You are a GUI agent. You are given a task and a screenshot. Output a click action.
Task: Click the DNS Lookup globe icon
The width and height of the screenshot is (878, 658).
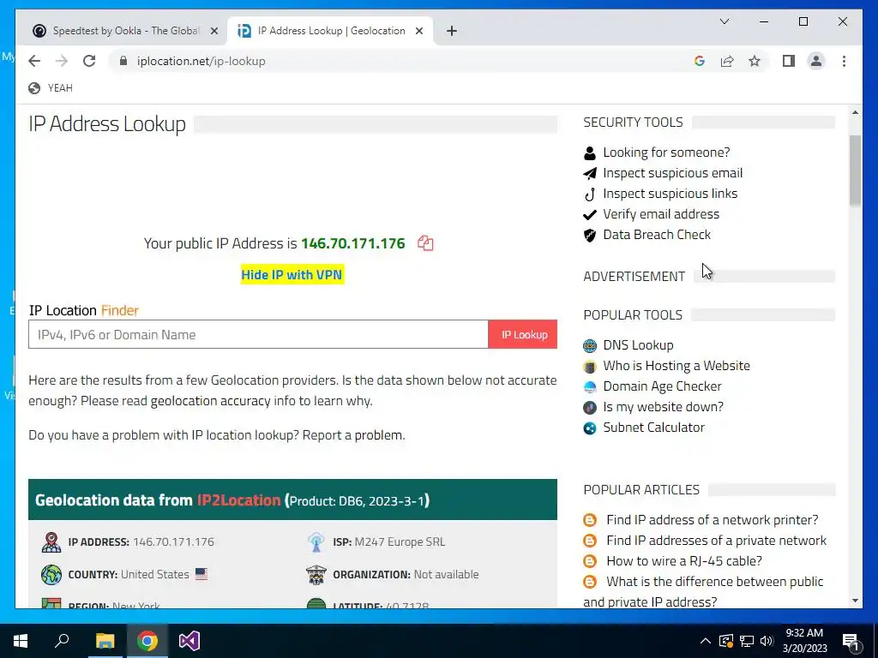[x=590, y=346]
